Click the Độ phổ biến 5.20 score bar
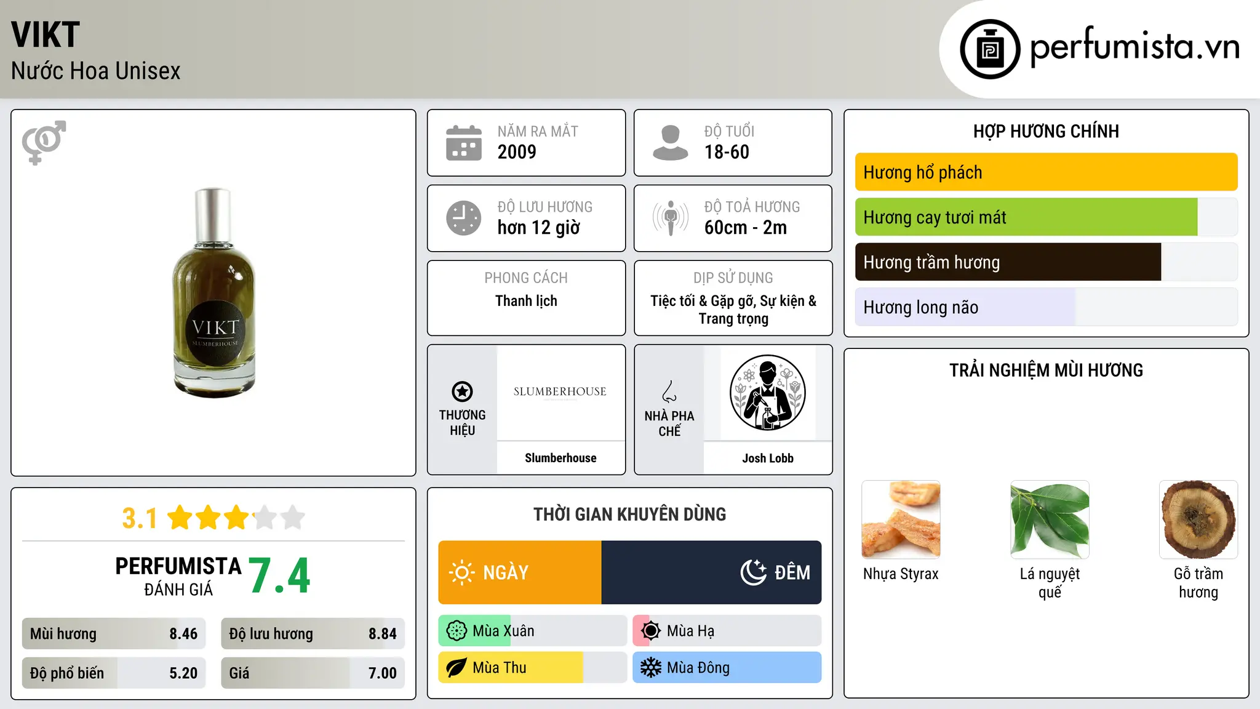 [x=114, y=673]
